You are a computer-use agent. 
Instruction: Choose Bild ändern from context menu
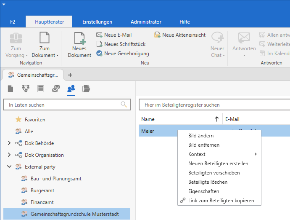click(x=201, y=136)
